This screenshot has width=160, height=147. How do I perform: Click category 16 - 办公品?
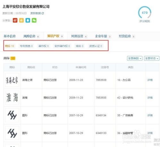click(x=124, y=80)
